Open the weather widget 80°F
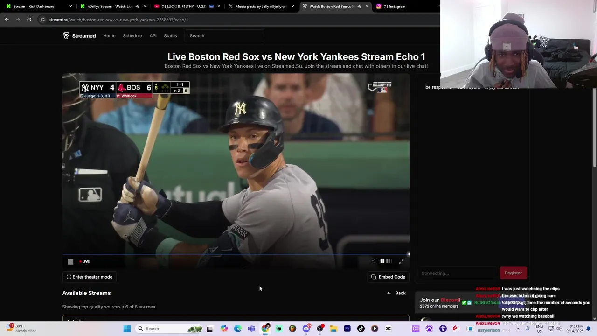The height and width of the screenshot is (336, 597). pos(21,329)
